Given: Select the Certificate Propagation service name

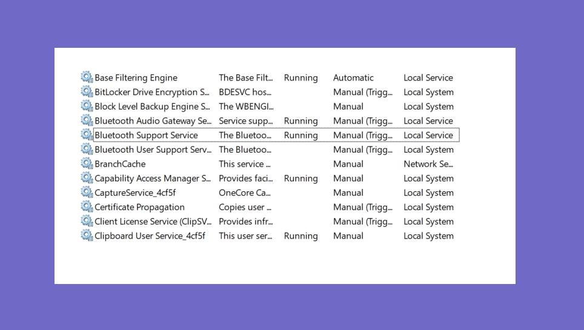Looking at the screenshot, I should point(140,207).
